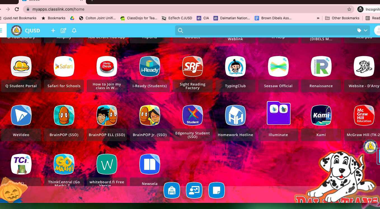Click the plus icon to add an app
The height and width of the screenshot is (209, 380).
pyautogui.click(x=53, y=30)
